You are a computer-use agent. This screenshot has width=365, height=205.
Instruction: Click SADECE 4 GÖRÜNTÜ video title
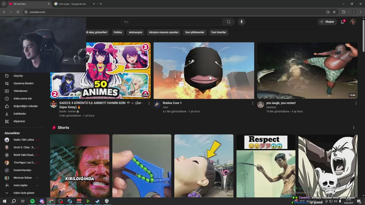pos(101,105)
